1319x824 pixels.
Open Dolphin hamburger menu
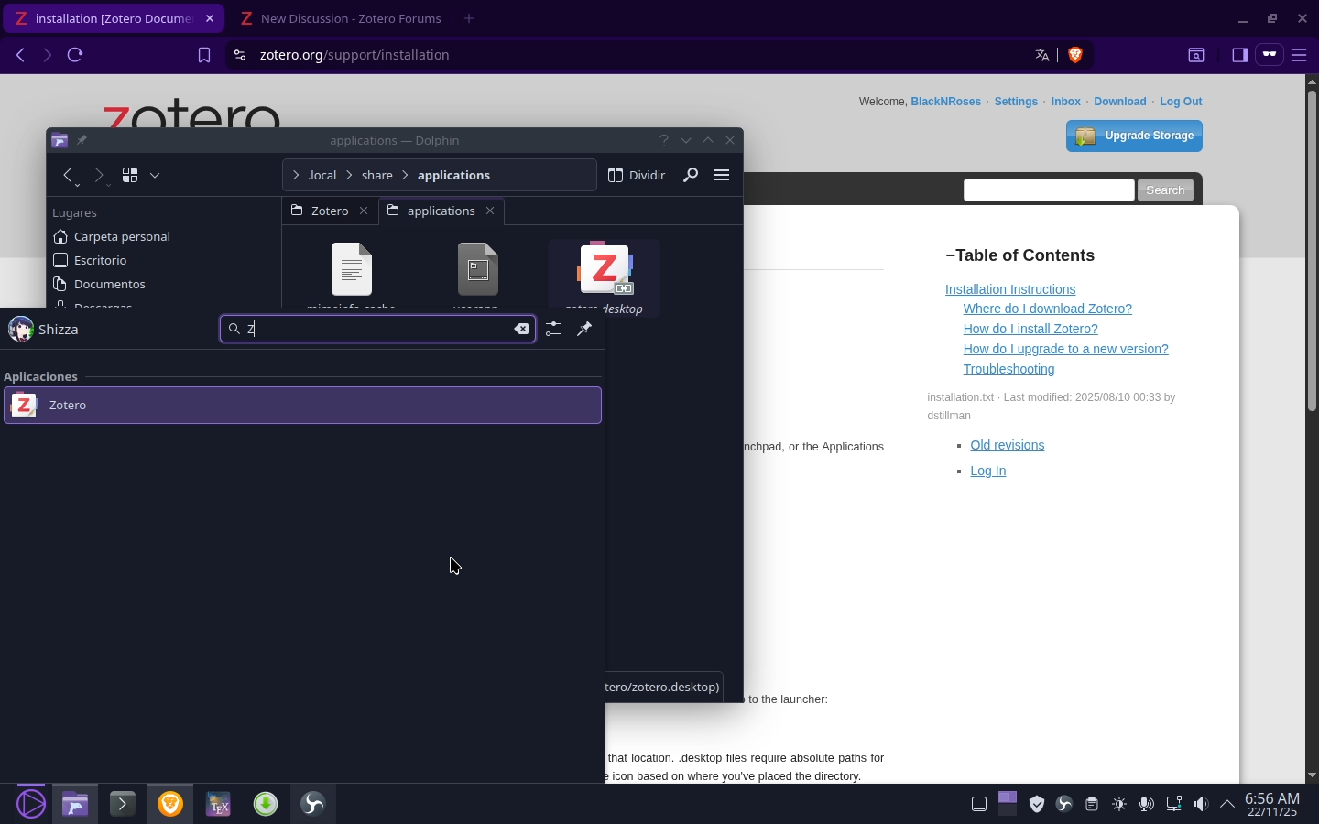coord(723,175)
